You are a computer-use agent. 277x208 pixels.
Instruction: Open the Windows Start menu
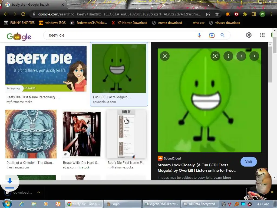click(7, 204)
